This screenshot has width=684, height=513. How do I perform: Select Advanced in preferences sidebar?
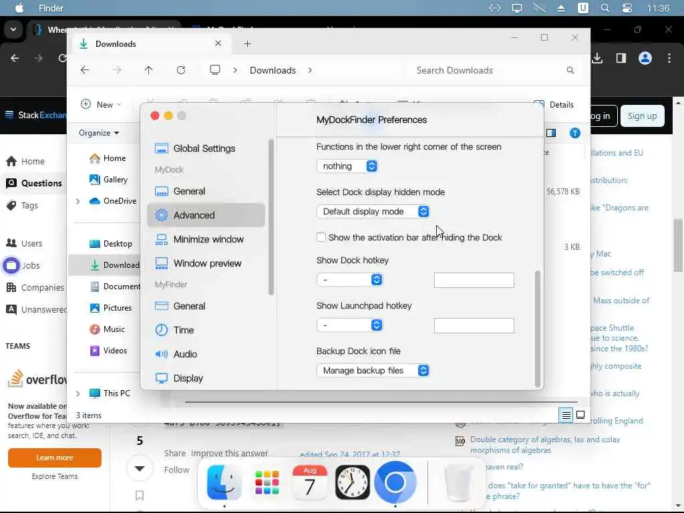[206, 215]
